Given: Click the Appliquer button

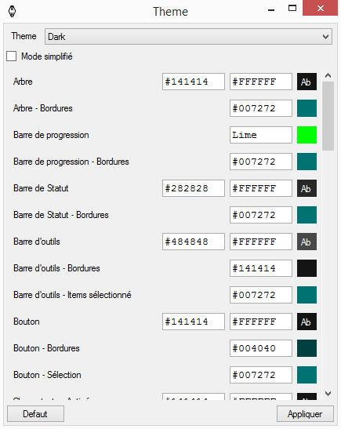Looking at the screenshot, I should [305, 413].
